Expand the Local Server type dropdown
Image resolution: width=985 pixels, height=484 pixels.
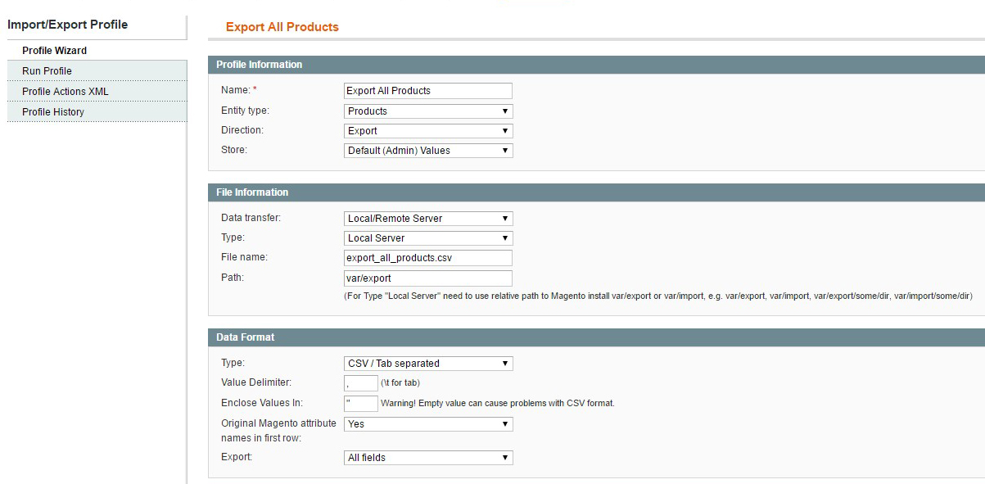point(428,238)
